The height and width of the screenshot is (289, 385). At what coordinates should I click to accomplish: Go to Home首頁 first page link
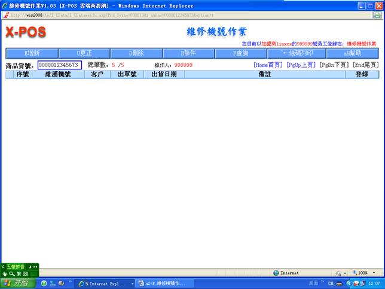coord(267,65)
